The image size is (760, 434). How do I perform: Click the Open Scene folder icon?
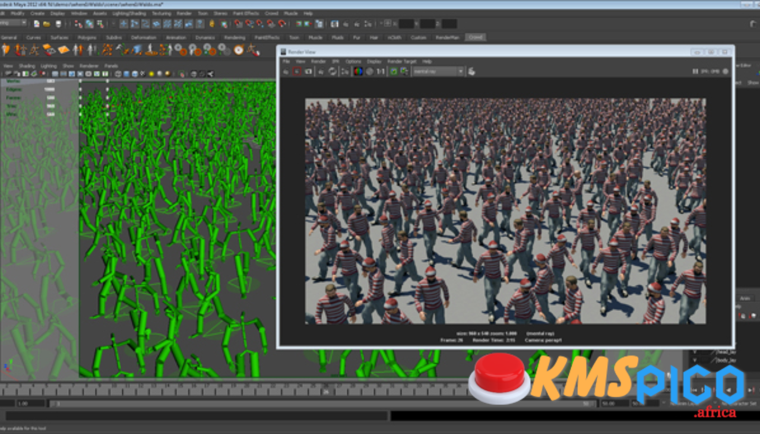[46, 24]
